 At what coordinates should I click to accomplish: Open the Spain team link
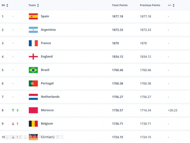(x=45, y=16)
